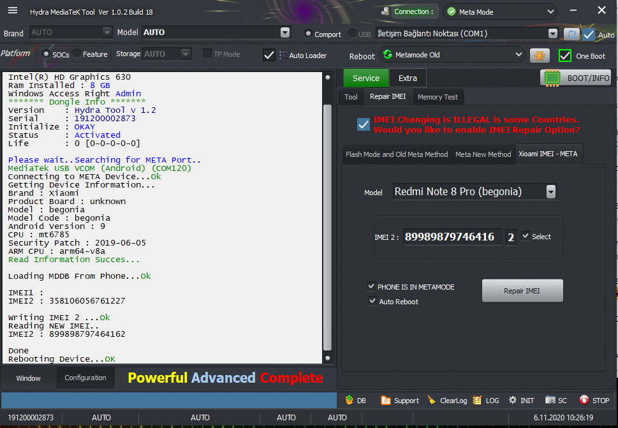The height and width of the screenshot is (428, 618).
Task: Click the SC screenshot camera icon
Action: [x=550, y=400]
